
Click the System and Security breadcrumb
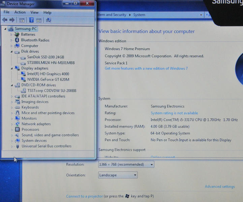[x=112, y=15]
